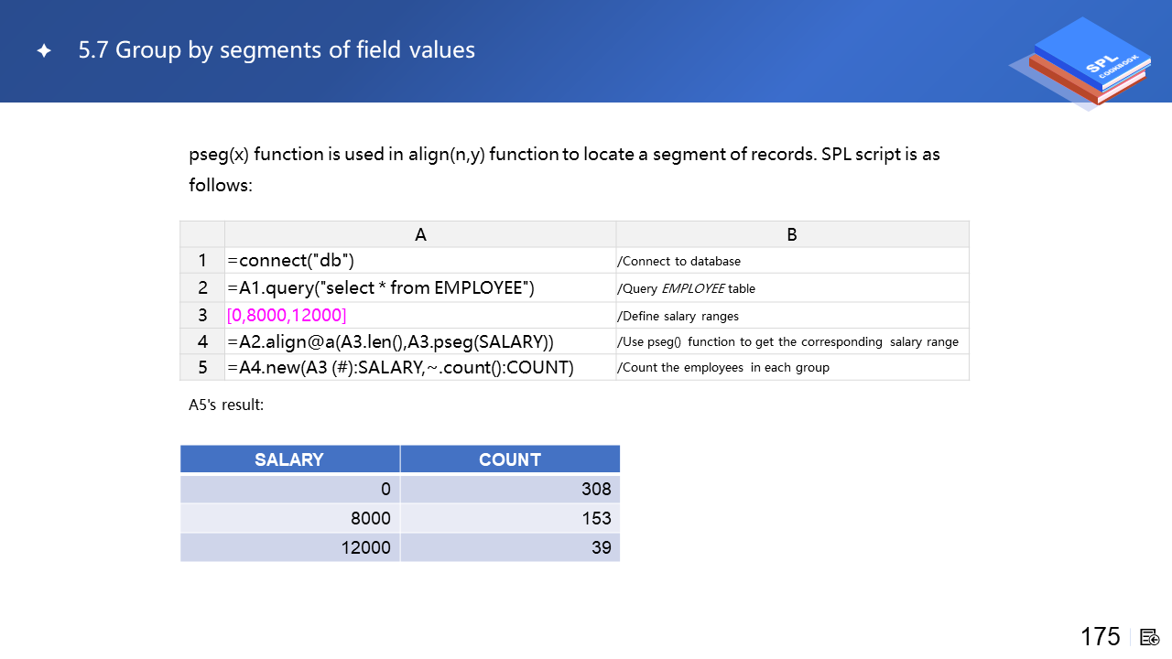This screenshot has width=1172, height=659.
Task: Select the column A header of script grid
Action: click(x=420, y=234)
